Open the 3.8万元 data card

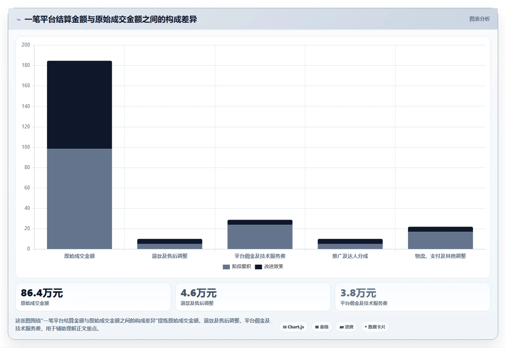click(x=413, y=297)
